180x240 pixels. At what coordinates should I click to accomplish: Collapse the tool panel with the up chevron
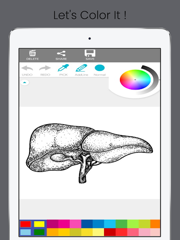[x=25, y=82]
